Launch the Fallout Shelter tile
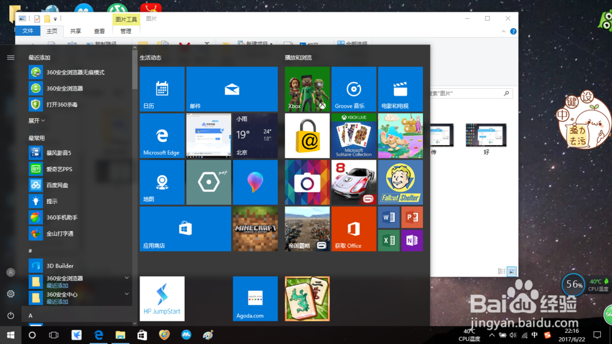This screenshot has width=612, height=344. point(400,182)
